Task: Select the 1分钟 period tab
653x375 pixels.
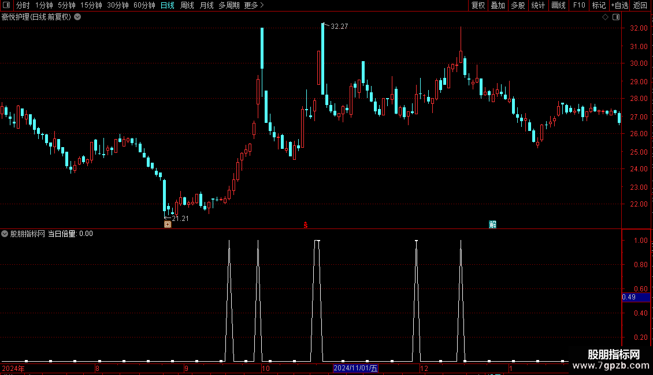Action: point(44,5)
